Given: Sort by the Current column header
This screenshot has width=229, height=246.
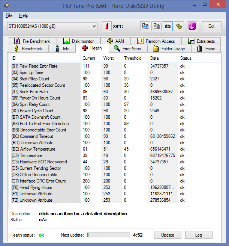Looking at the screenshot, I should coord(91,58).
